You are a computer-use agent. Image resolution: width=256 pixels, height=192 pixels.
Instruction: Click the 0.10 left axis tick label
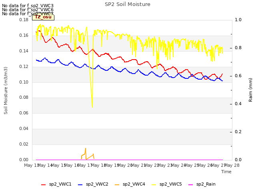pyautogui.click(x=24, y=82)
